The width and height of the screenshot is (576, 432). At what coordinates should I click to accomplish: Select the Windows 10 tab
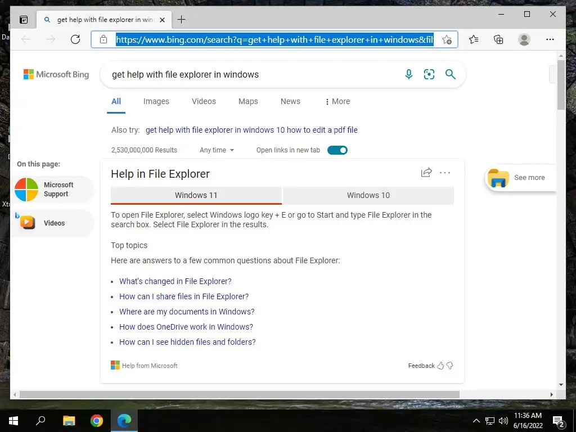[x=368, y=195]
